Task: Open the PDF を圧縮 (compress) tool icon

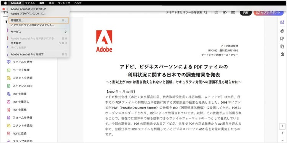Action: pos(8,110)
